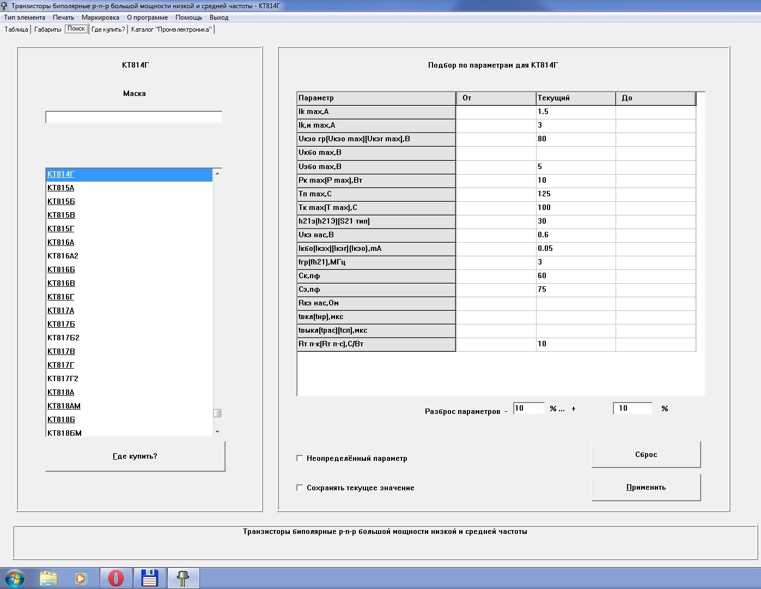This screenshot has height=589, width=761.
Task: Open Печать menu
Action: pyautogui.click(x=63, y=17)
